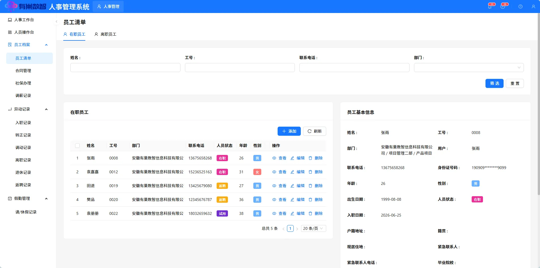
Task: Click the 重置 reset button
Action: coord(515,83)
